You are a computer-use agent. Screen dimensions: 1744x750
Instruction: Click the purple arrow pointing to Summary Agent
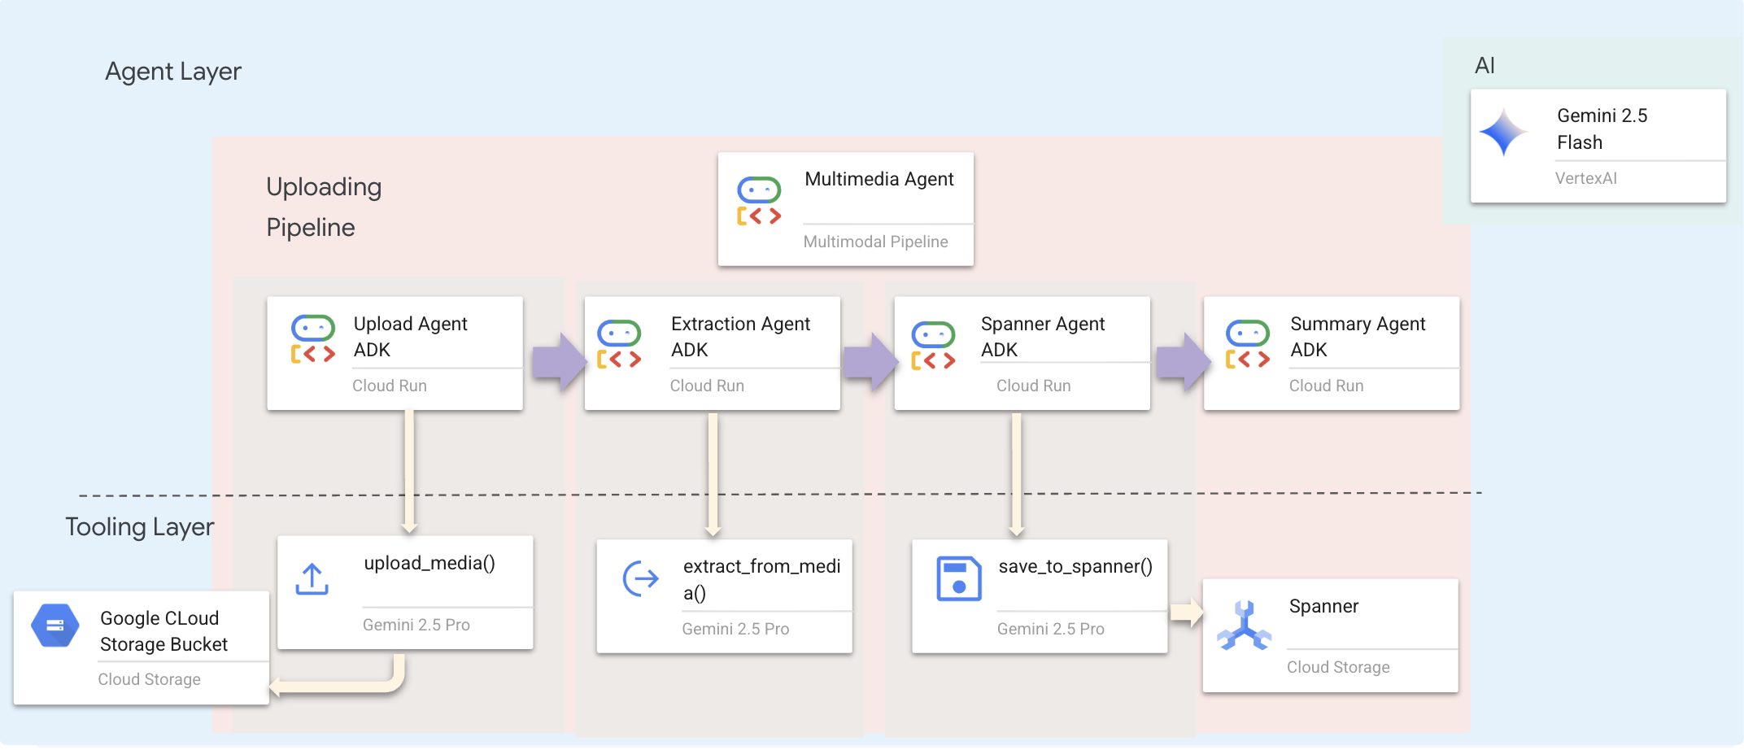tap(1182, 361)
